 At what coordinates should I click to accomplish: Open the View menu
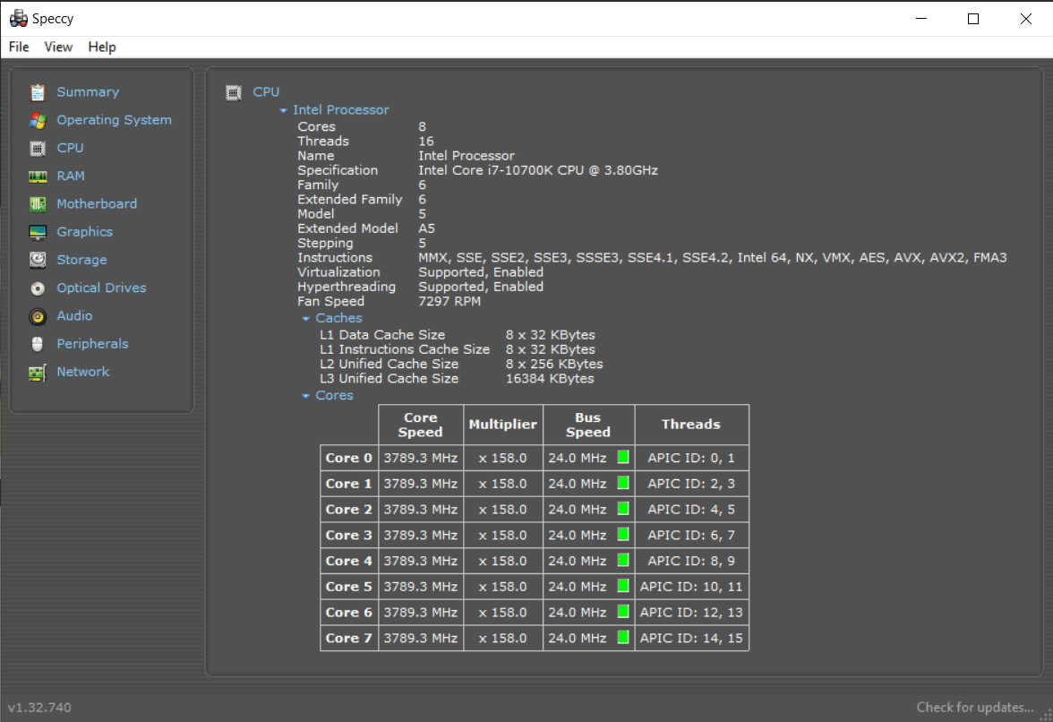[x=58, y=47]
